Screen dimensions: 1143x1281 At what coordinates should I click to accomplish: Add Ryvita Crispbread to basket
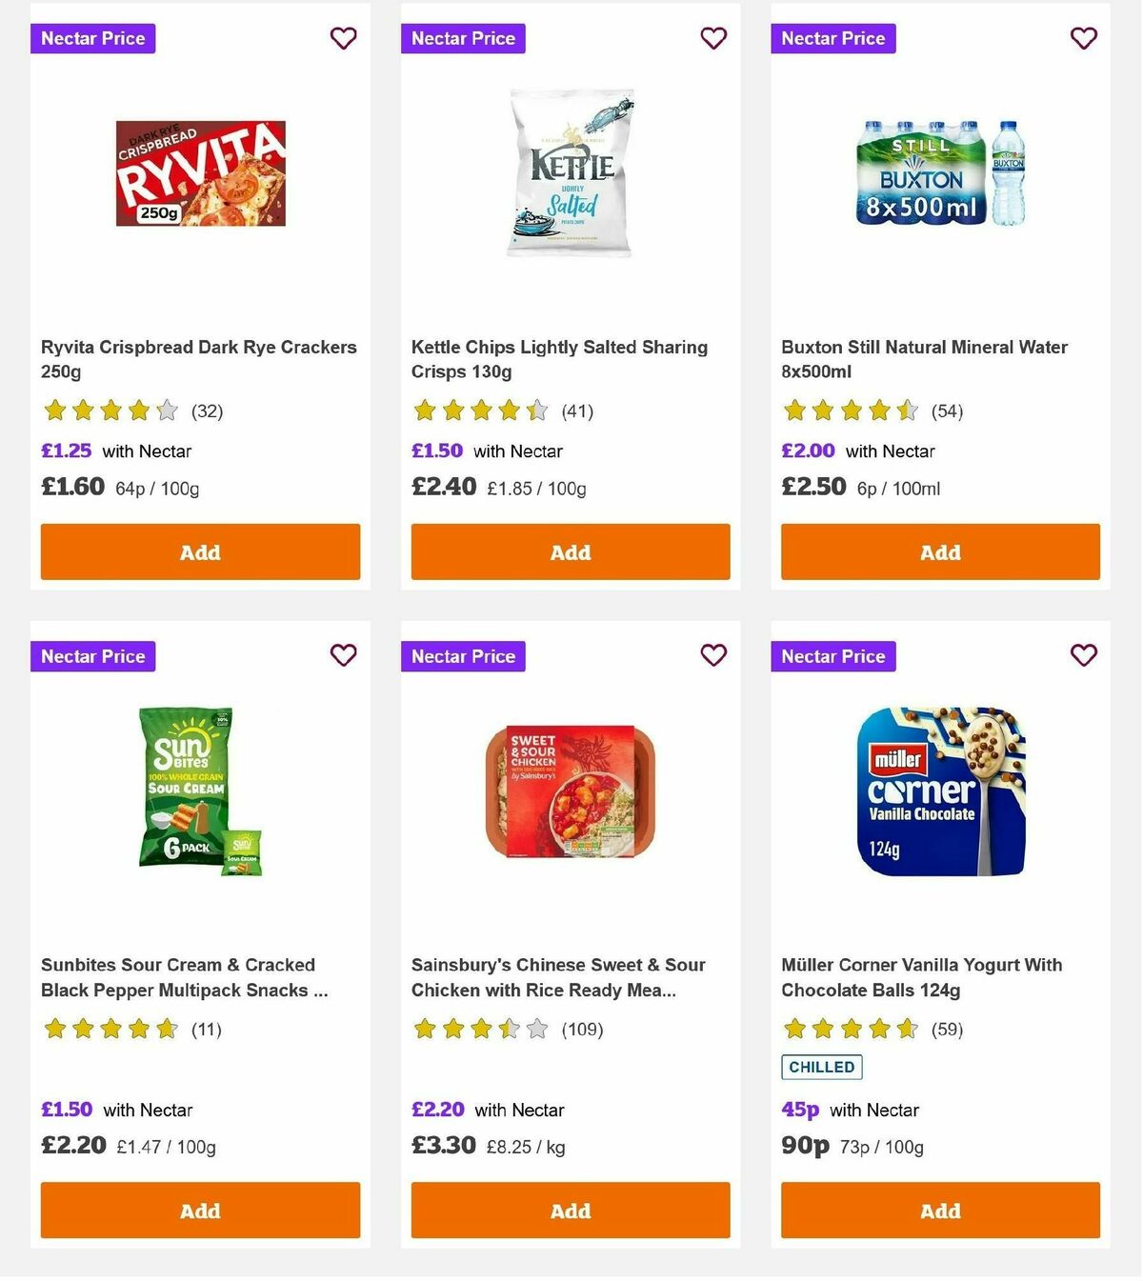[200, 551]
